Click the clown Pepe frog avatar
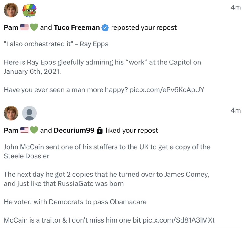242x228 pixels. click(29, 10)
